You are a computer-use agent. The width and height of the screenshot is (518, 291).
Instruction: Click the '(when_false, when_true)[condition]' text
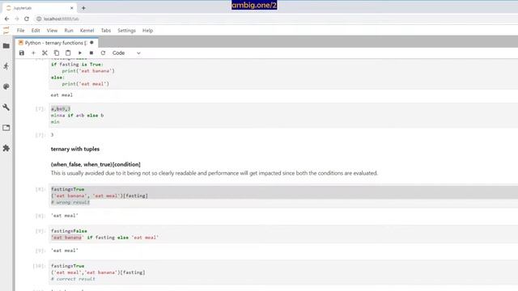(96, 164)
